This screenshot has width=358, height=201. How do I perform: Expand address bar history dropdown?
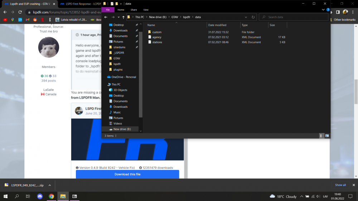coord(246,17)
